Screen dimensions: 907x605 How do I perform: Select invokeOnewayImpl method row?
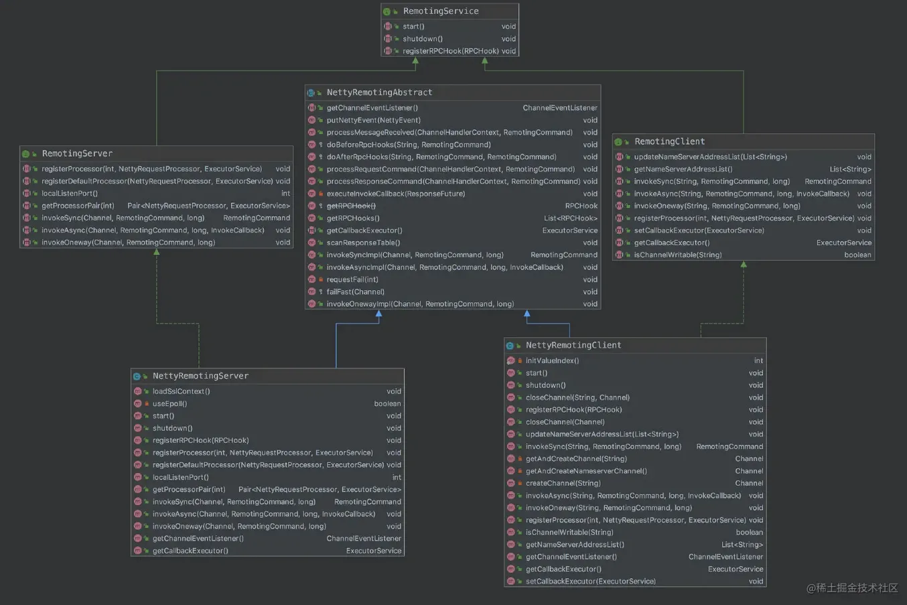[453, 304]
